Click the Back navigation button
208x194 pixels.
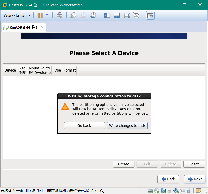click(x=168, y=179)
